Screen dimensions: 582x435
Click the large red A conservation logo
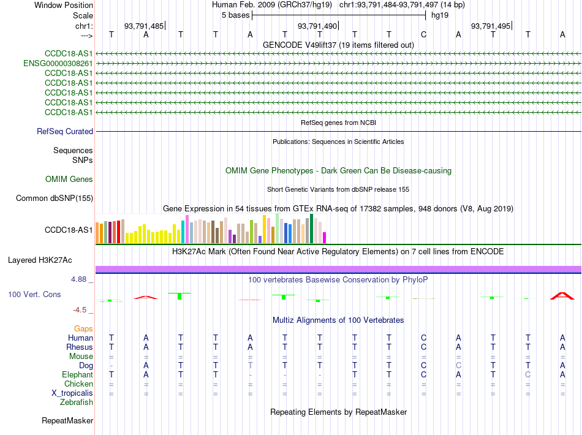562,296
